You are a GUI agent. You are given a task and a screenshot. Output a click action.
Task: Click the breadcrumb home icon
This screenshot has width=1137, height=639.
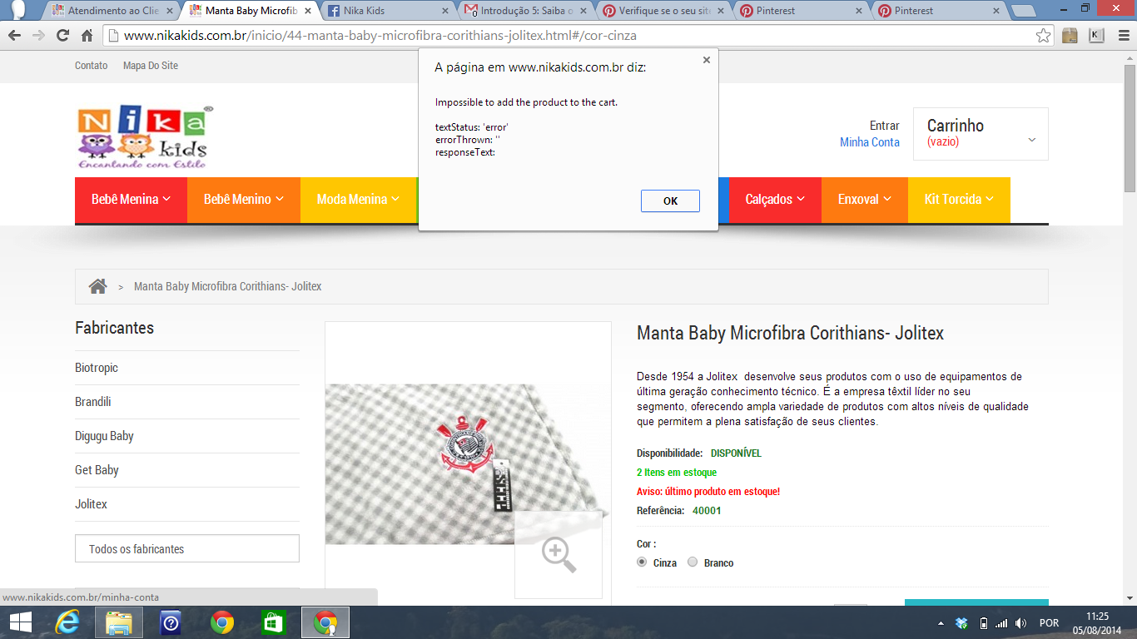pyautogui.click(x=98, y=286)
